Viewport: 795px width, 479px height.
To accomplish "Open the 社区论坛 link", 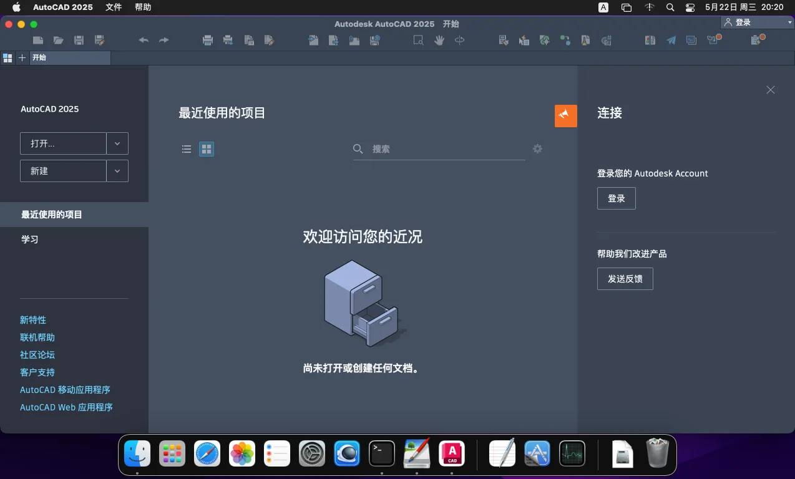I will [x=37, y=355].
